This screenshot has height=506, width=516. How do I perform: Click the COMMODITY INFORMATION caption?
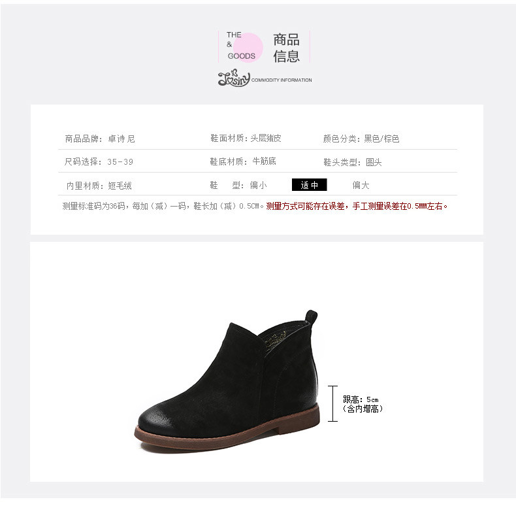[x=282, y=80]
